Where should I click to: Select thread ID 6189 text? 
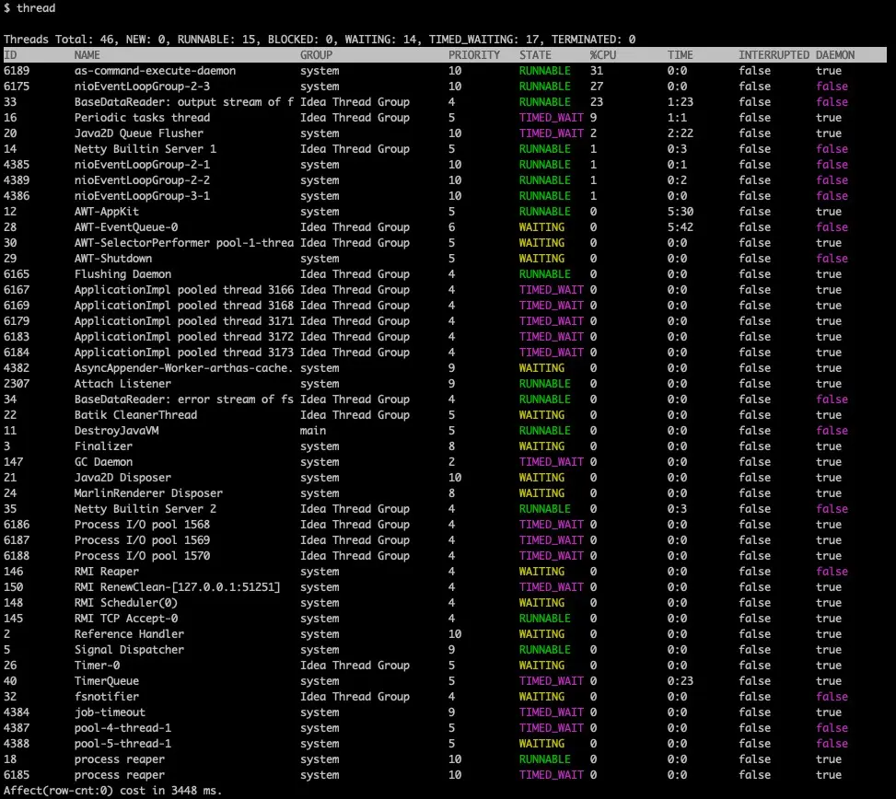pos(16,71)
